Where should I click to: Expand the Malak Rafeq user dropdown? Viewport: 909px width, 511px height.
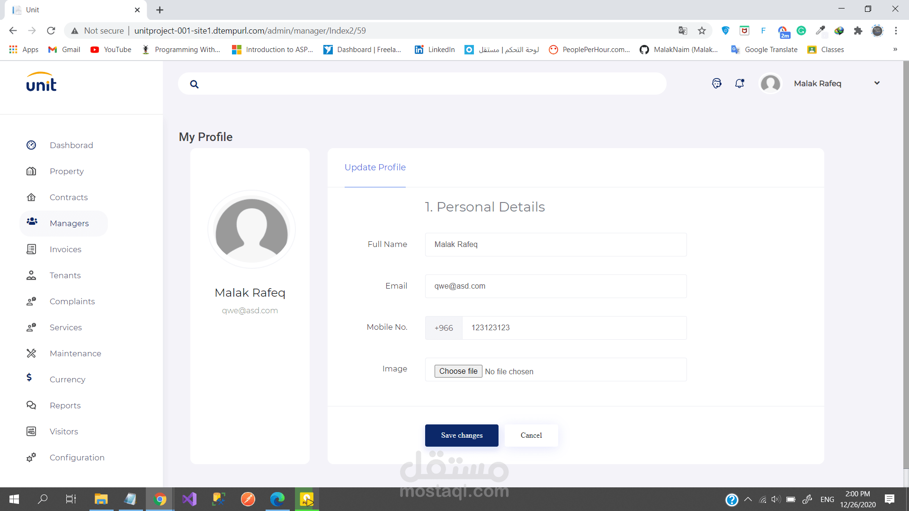877,83
